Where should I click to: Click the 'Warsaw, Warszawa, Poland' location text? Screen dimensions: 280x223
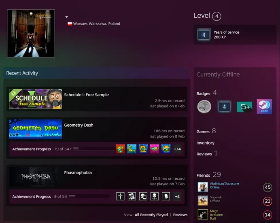97,24
